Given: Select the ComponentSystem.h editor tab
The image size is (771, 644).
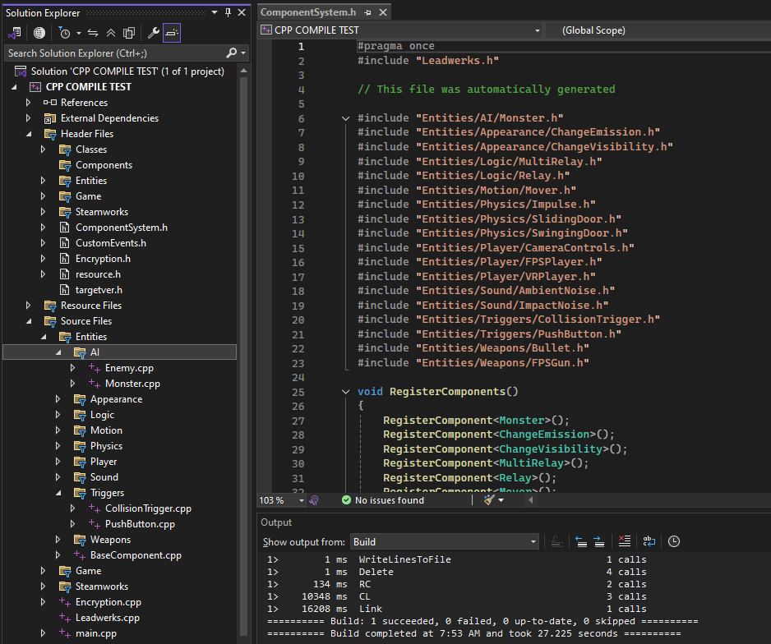Looking at the screenshot, I should coord(308,12).
